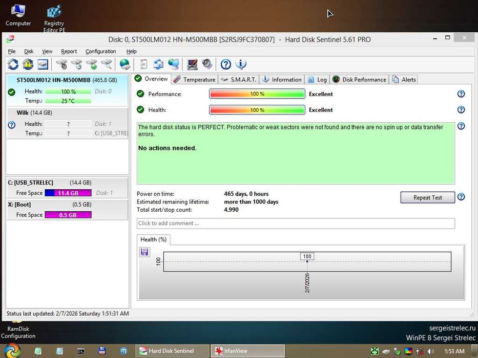The width and height of the screenshot is (478, 358).
Task: Click the computer with pencil configuration icon
Action: 192,64
